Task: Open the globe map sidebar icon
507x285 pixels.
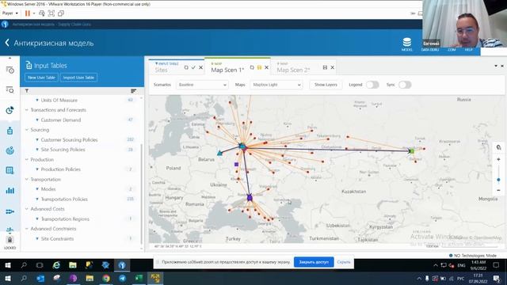Action: point(10,150)
